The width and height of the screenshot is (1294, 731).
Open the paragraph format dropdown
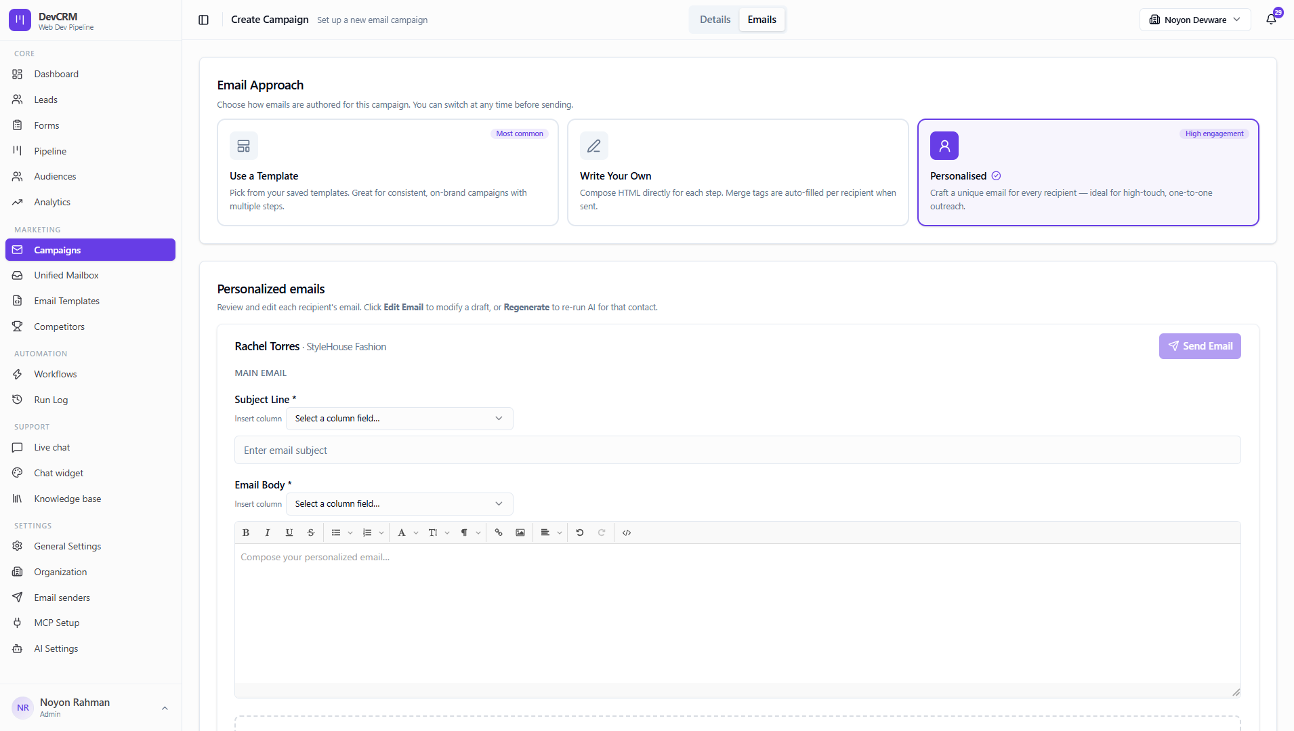tap(470, 532)
